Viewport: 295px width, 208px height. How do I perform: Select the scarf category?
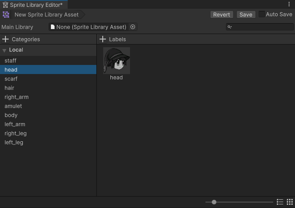click(11, 79)
